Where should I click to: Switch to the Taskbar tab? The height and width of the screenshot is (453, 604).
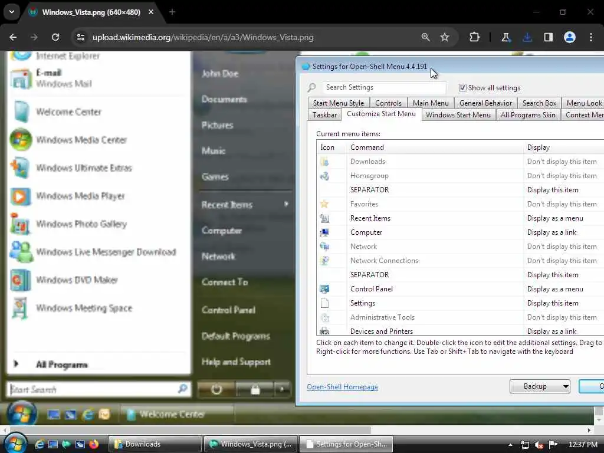pos(325,115)
